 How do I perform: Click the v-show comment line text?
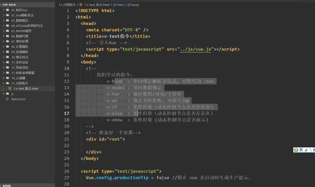[157, 120]
